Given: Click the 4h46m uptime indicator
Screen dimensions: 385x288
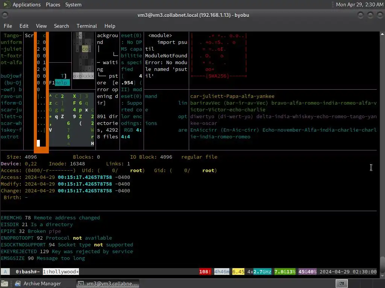Looking at the screenshot, I should click(222, 271).
